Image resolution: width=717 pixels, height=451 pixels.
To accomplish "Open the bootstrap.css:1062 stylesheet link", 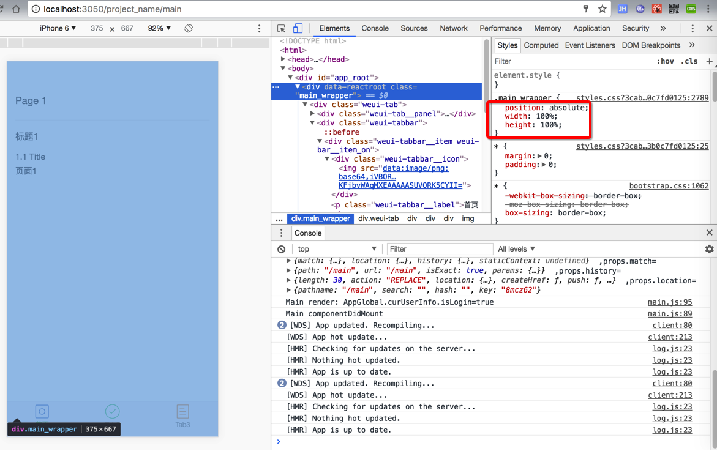I will (x=669, y=186).
